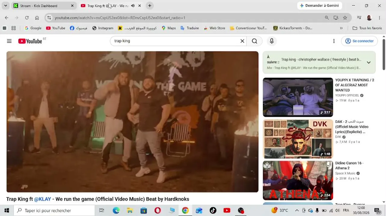The image size is (386, 216).
Task: Open volume control in system tray
Action: [337, 211]
